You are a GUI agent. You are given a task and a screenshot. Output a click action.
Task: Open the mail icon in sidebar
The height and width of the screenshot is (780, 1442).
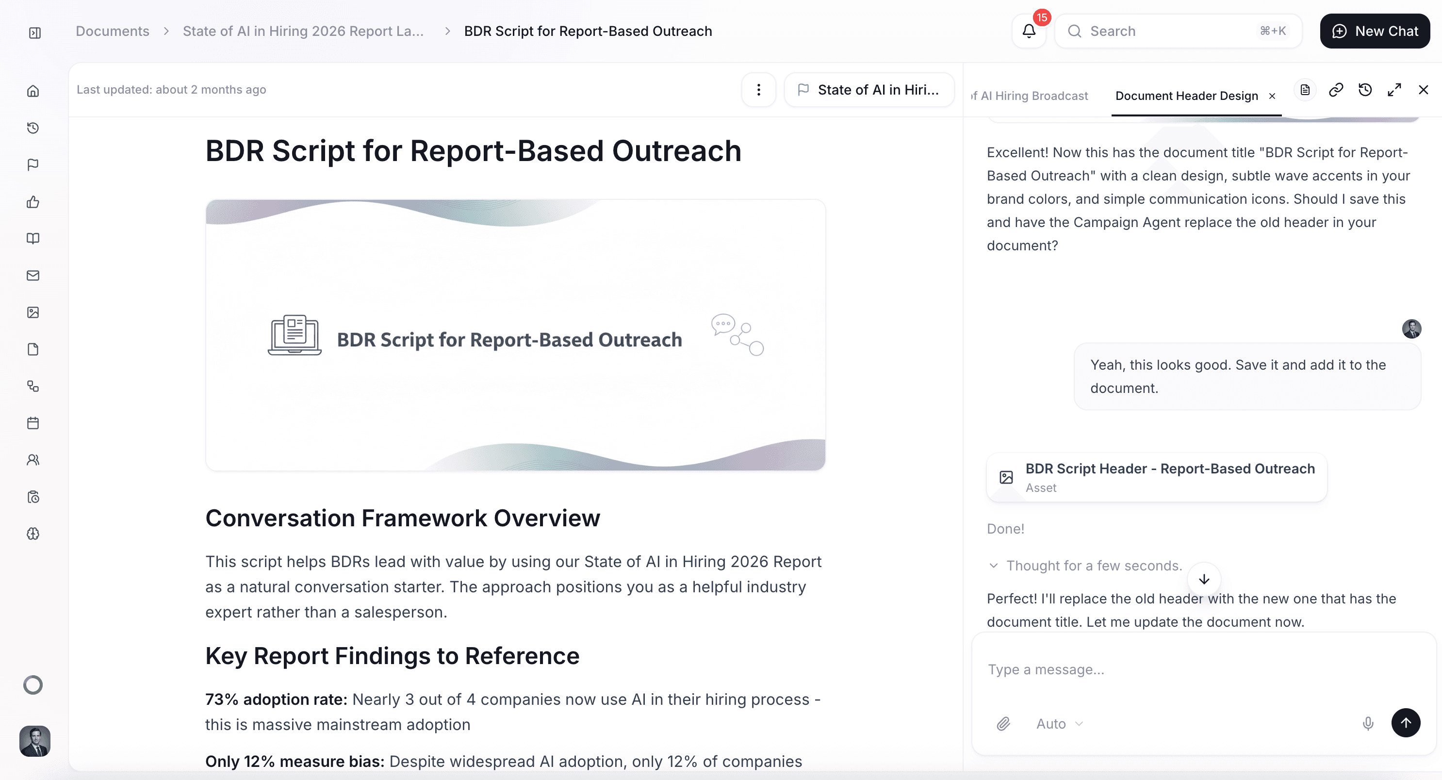[33, 276]
